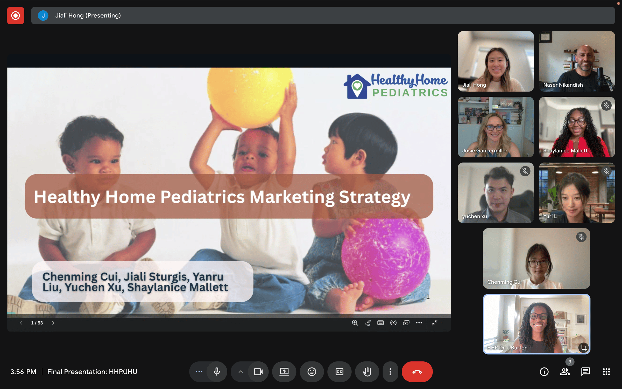This screenshot has height=389, width=622.
Task: Click Shaylanice Mallett's video tile
Action: point(577,127)
